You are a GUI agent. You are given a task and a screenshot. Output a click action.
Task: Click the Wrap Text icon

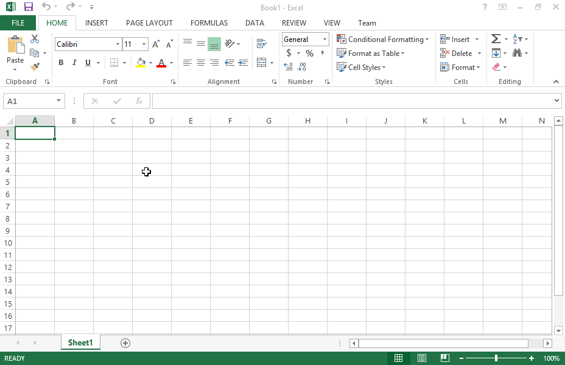262,44
